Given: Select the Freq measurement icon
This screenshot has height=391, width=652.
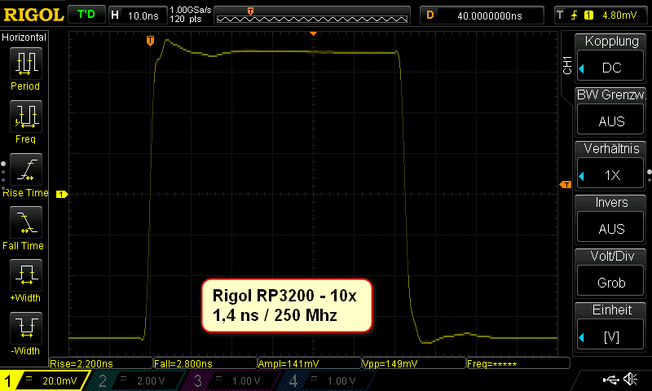Looking at the screenshot, I should (x=26, y=116).
